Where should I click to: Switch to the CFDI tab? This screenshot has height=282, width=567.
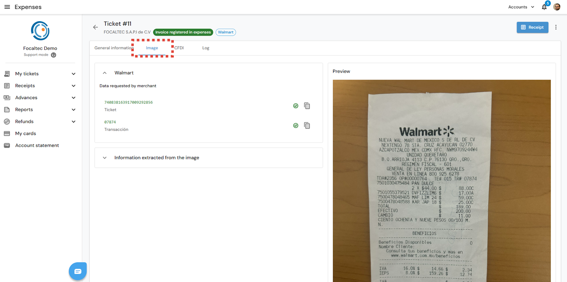tap(179, 48)
